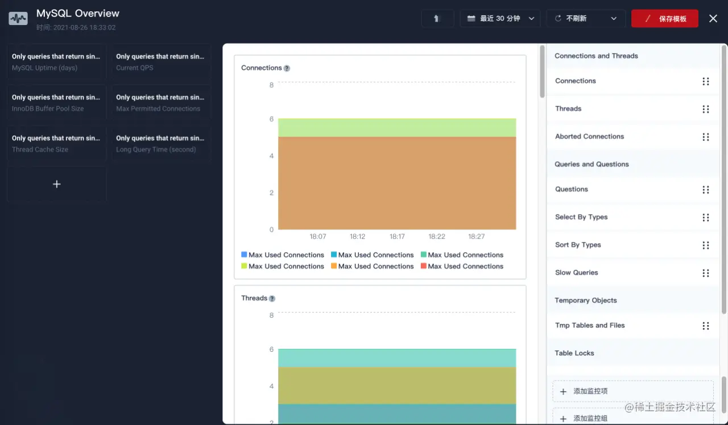Select Connections in the monitor list

(633, 81)
